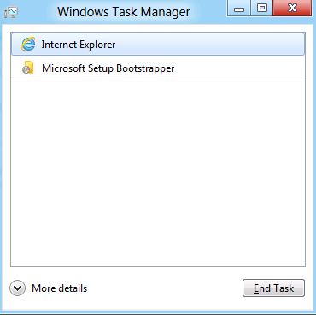Minimize the Task Manager window

pyautogui.click(x=239, y=9)
